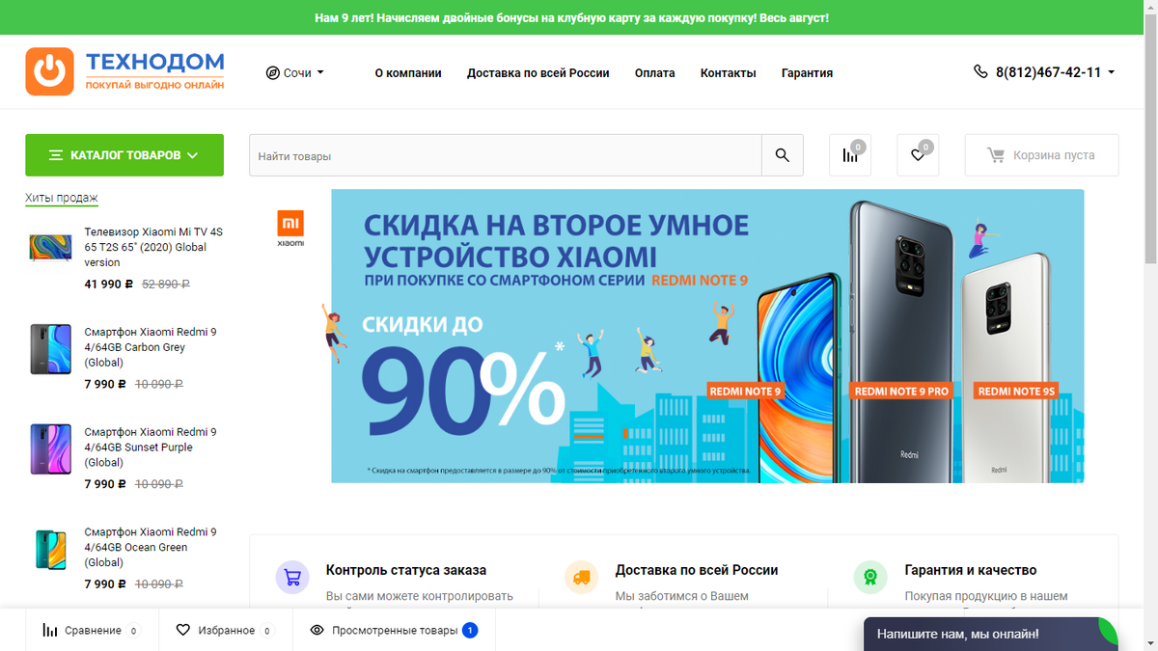Click the search magnifier button
This screenshot has width=1158, height=651.
coord(782,155)
